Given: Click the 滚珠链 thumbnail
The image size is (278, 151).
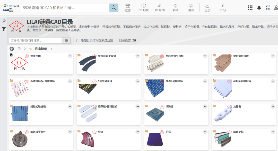Looking at the screenshot, I should 155,114.
